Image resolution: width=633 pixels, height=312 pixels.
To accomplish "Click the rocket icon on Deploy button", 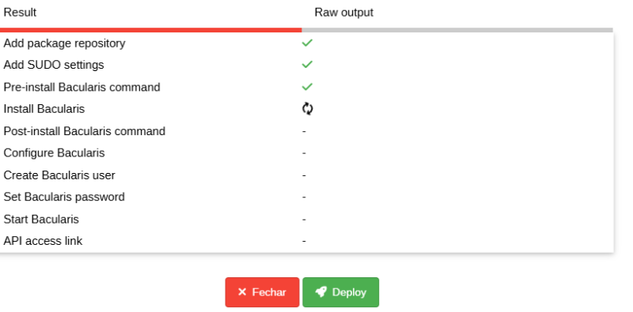I will point(321,291).
